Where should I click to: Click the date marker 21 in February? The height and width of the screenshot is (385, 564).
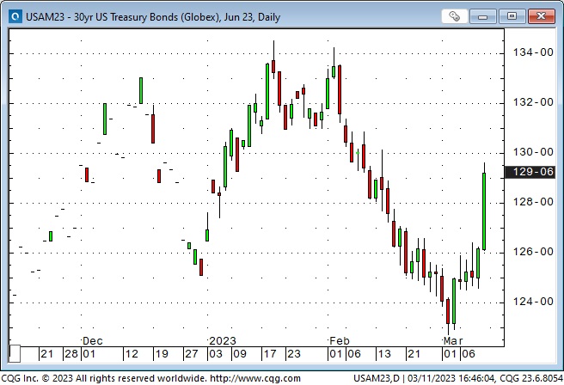tap(414, 354)
